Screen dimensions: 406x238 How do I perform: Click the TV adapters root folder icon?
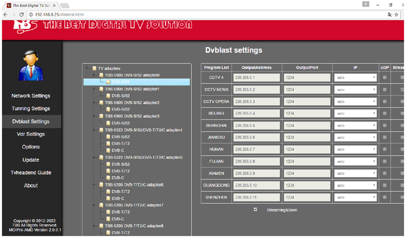pos(94,68)
